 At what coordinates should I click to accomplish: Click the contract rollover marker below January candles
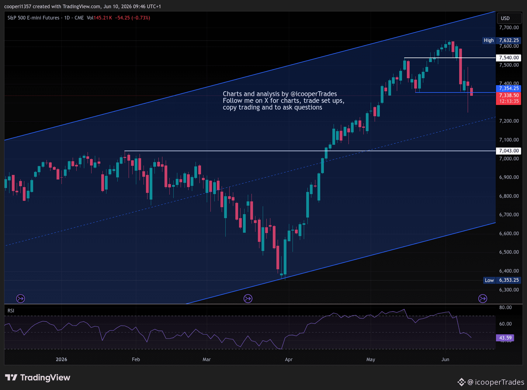coord(20,298)
